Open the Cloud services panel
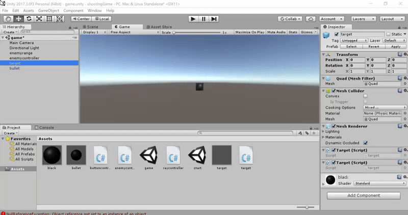This screenshot has height=215, width=408. point(311,19)
